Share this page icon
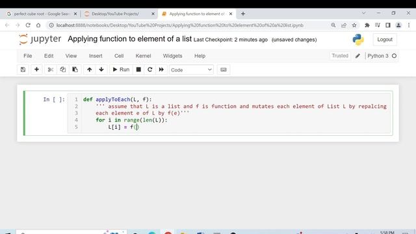This screenshot has height=234, width=416. pos(344,25)
